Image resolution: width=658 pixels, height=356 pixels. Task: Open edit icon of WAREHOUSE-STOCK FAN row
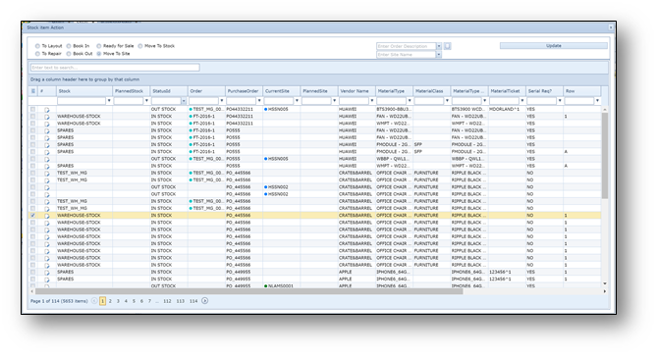pos(47,117)
